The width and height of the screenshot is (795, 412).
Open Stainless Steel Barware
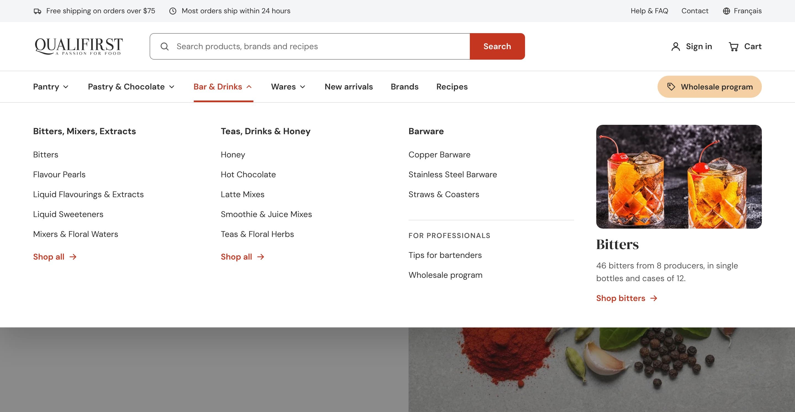pyautogui.click(x=453, y=175)
